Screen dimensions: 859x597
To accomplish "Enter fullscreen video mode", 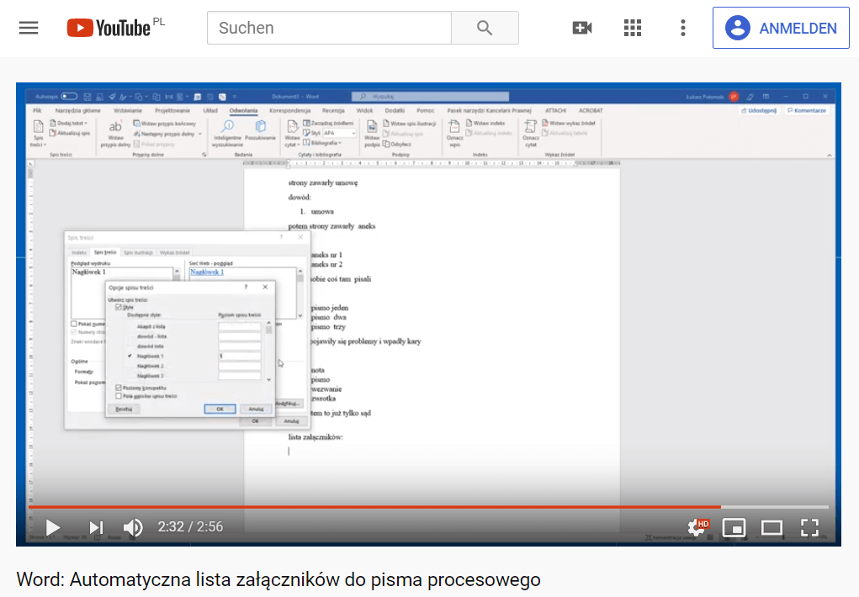I will click(x=809, y=527).
